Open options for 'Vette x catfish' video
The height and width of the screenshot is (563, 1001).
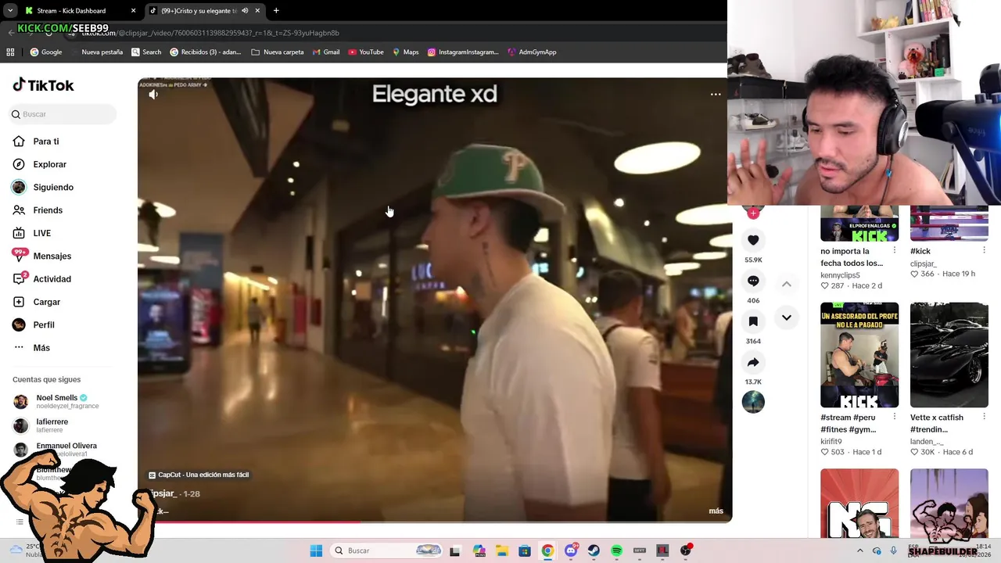984,418
